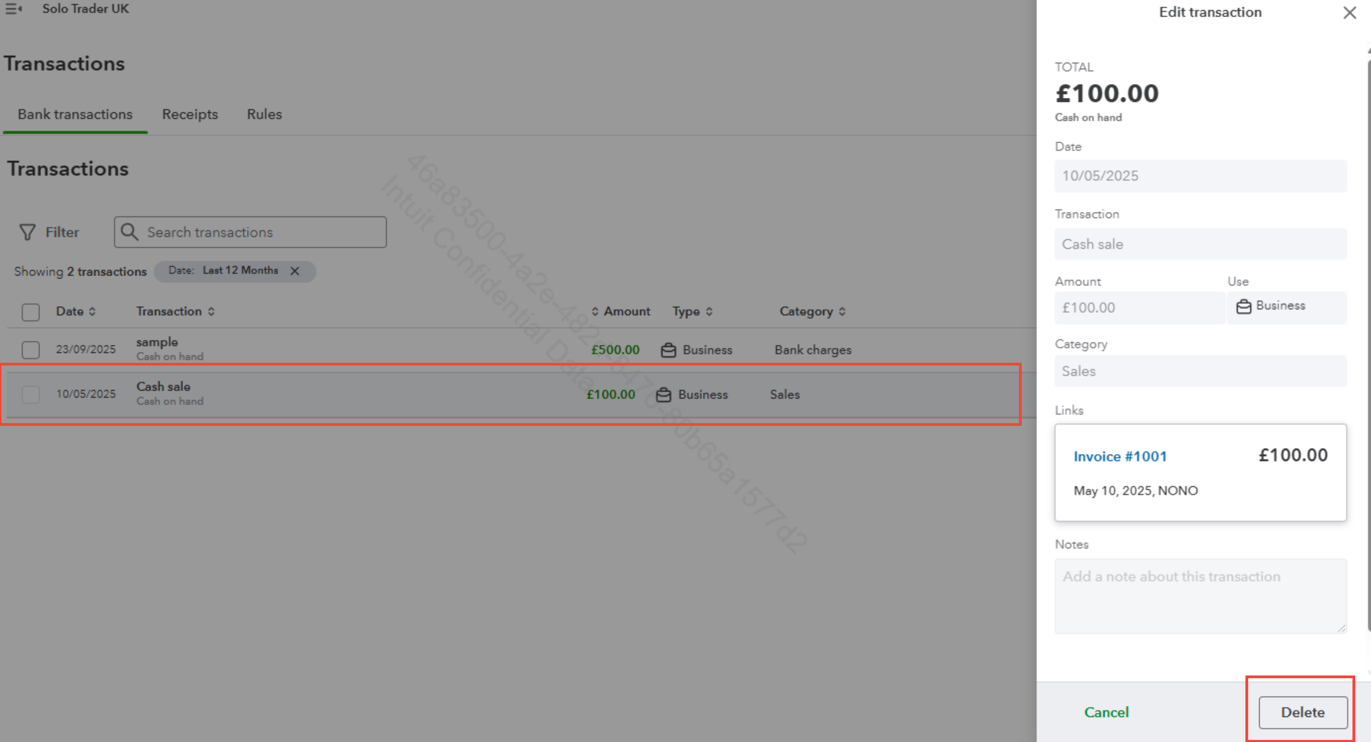
Task: Check the sample transaction checkbox
Action: [31, 350]
